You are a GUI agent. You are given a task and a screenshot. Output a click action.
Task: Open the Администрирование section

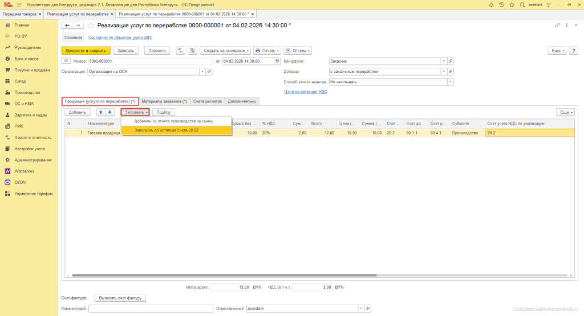click(33, 160)
